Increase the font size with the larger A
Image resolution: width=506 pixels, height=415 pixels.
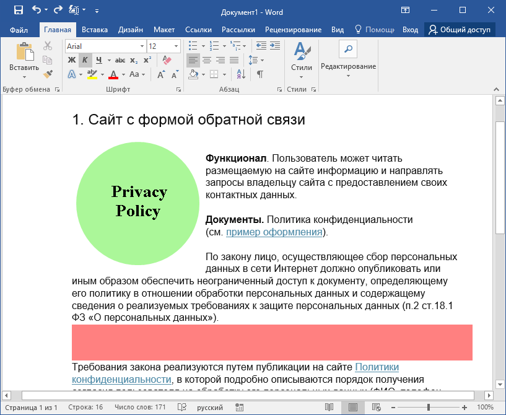(x=160, y=74)
